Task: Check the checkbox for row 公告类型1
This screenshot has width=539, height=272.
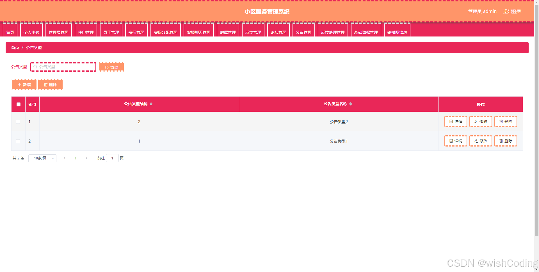Action: pos(18,141)
